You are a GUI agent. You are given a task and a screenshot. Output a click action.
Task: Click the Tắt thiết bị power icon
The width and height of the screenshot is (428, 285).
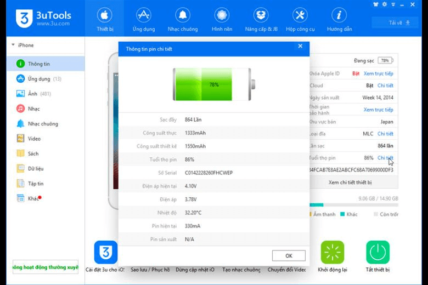point(378,252)
